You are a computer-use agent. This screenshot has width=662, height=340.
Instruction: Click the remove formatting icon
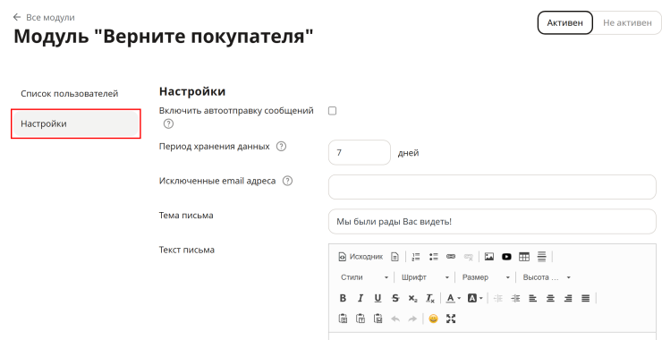429,298
